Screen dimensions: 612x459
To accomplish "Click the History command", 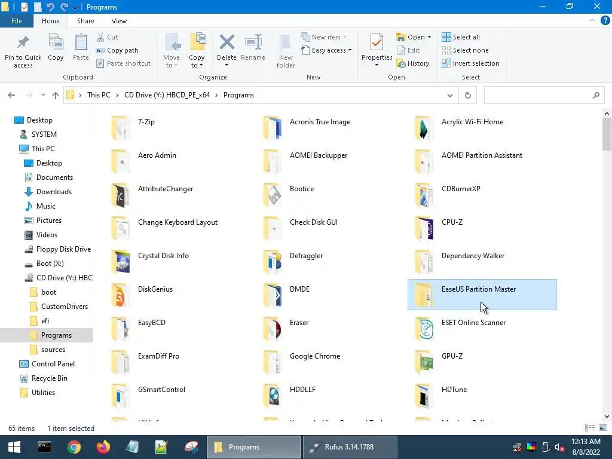I will point(413,63).
